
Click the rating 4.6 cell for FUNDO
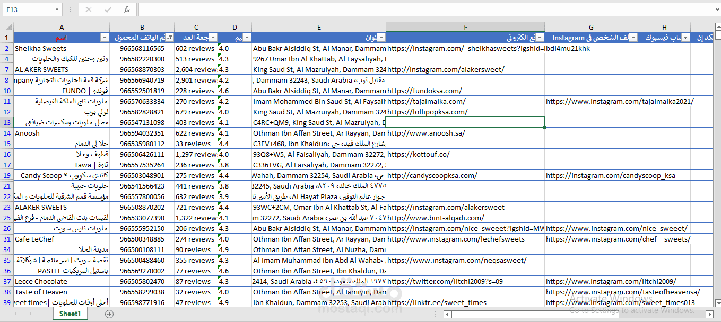coord(234,91)
